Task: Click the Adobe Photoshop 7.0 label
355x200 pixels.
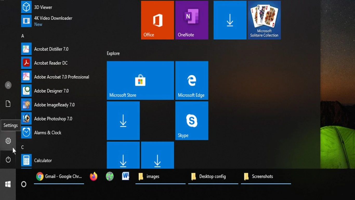Action: point(53,119)
